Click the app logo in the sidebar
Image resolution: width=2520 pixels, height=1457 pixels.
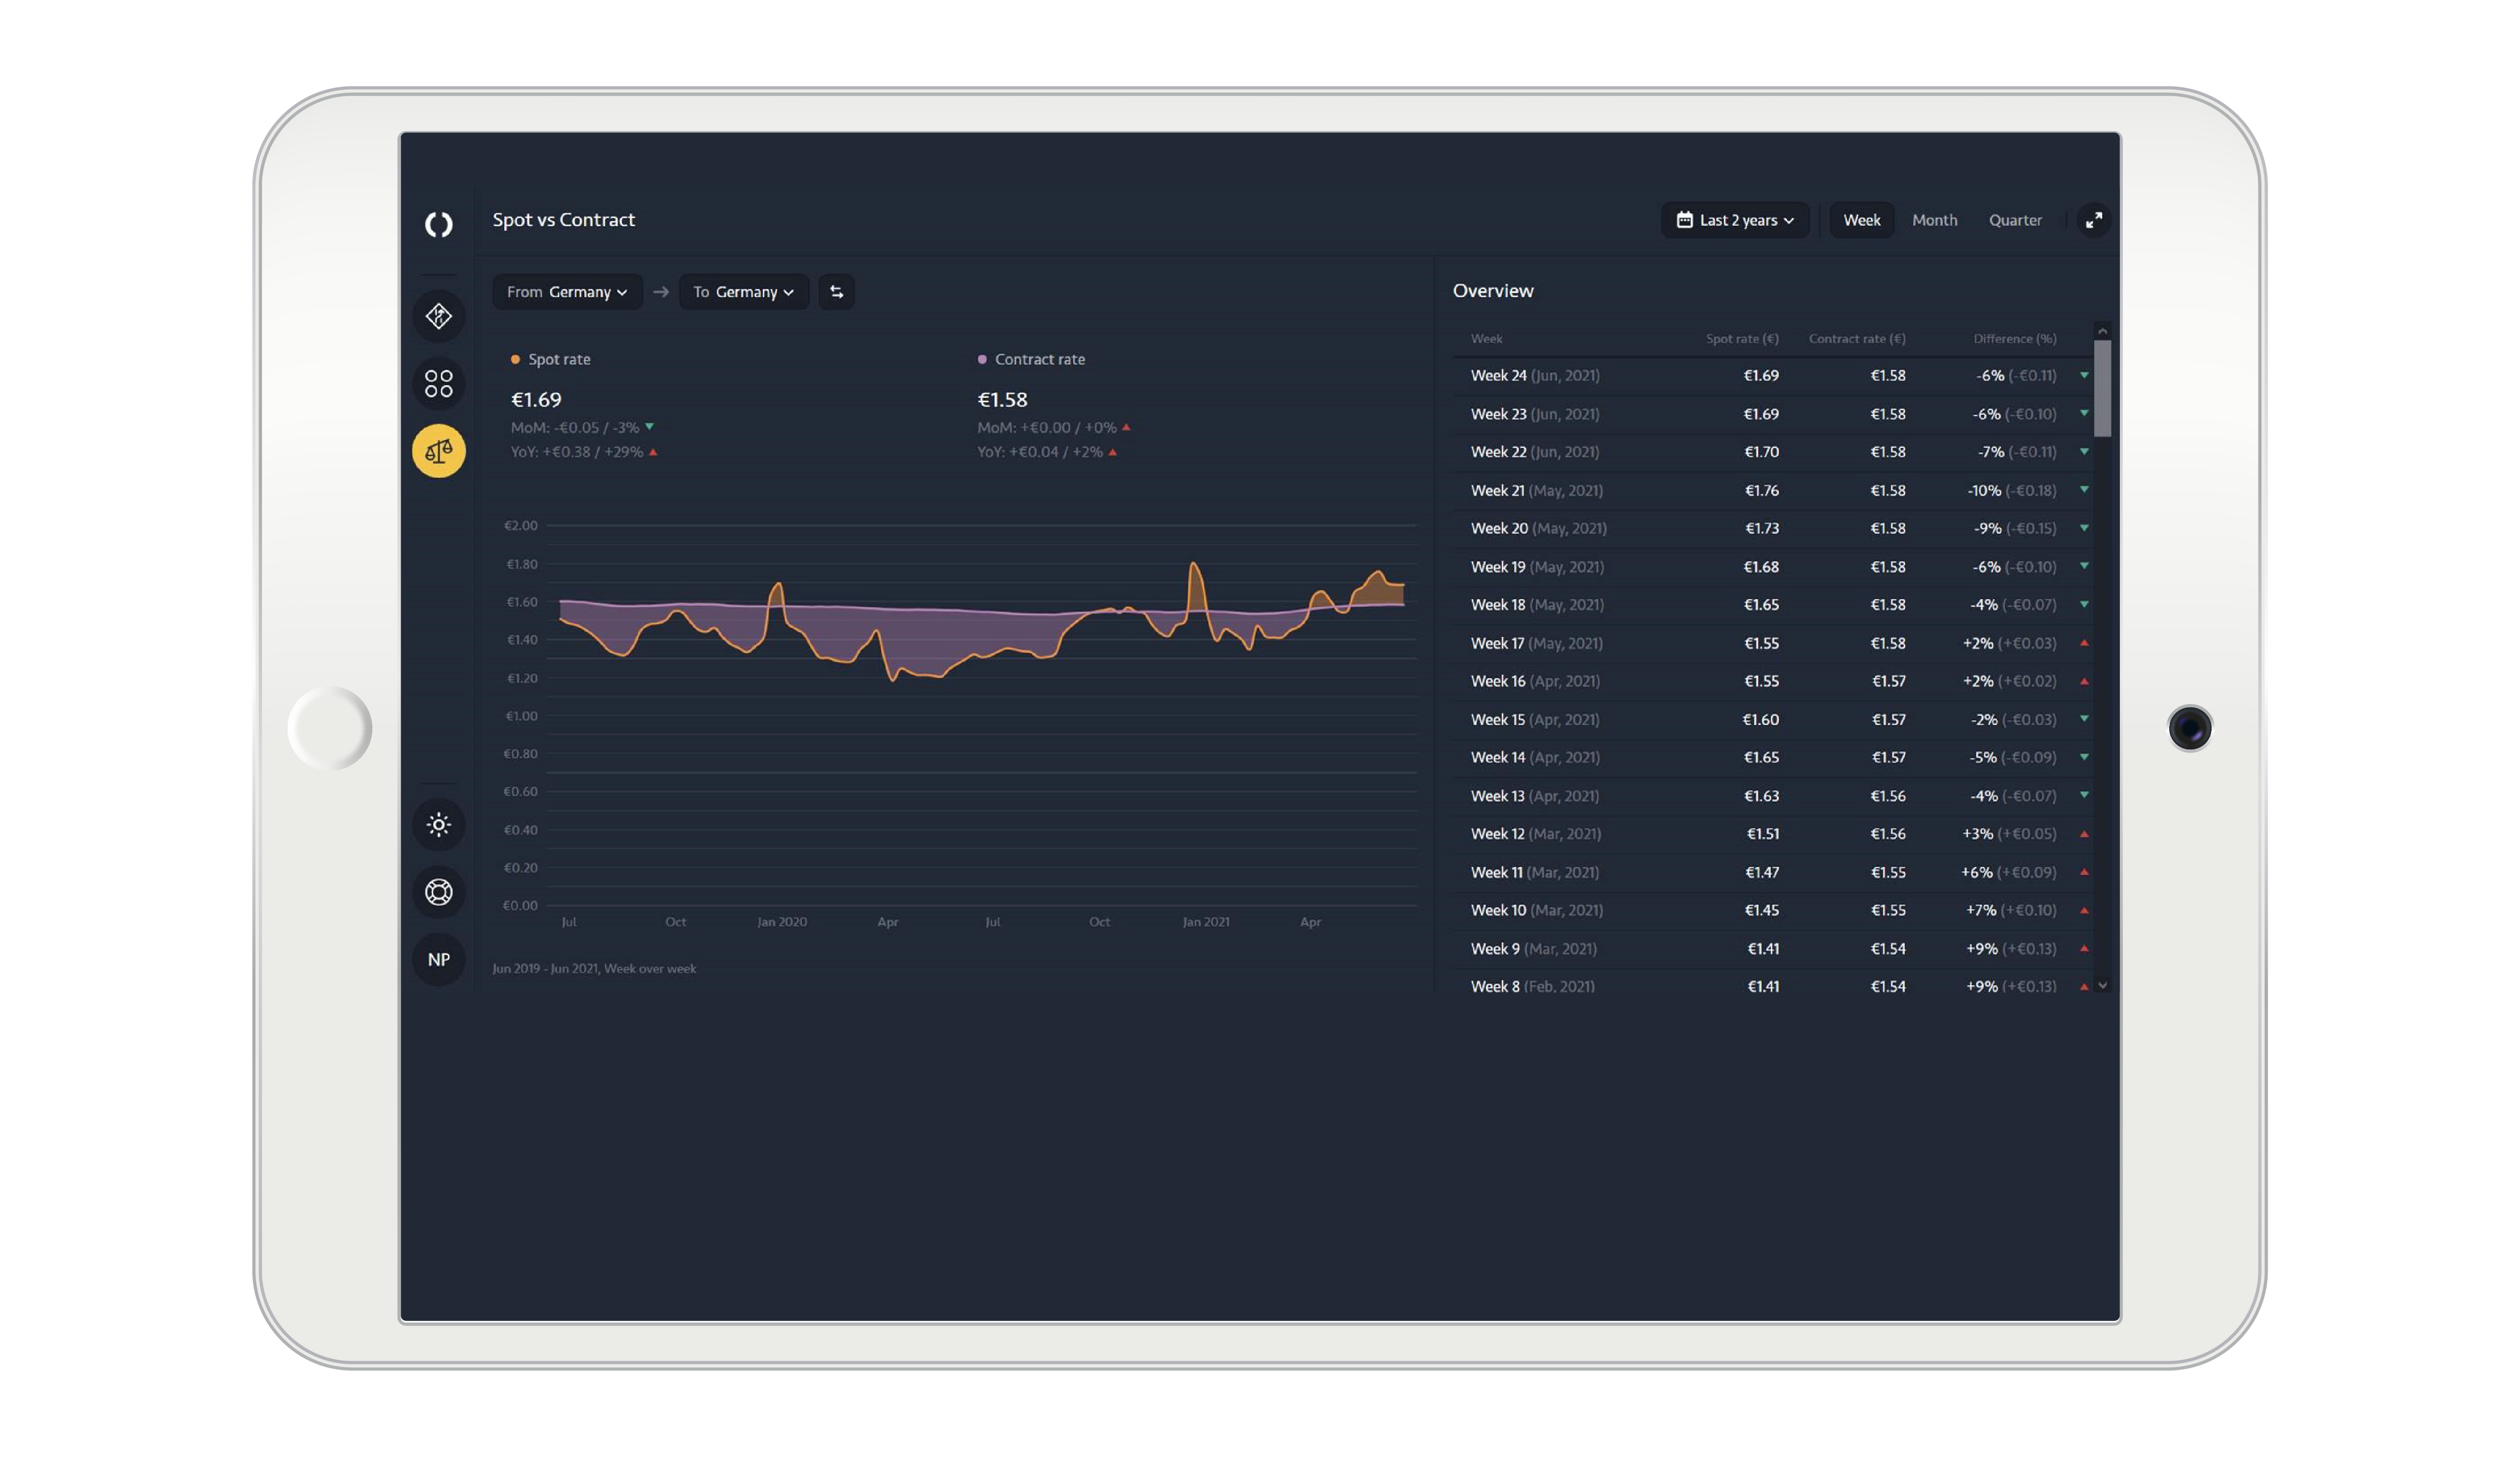438,224
